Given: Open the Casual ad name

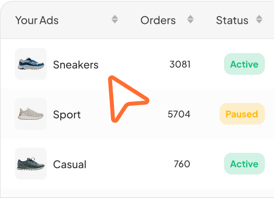Looking at the screenshot, I should click(x=69, y=164).
